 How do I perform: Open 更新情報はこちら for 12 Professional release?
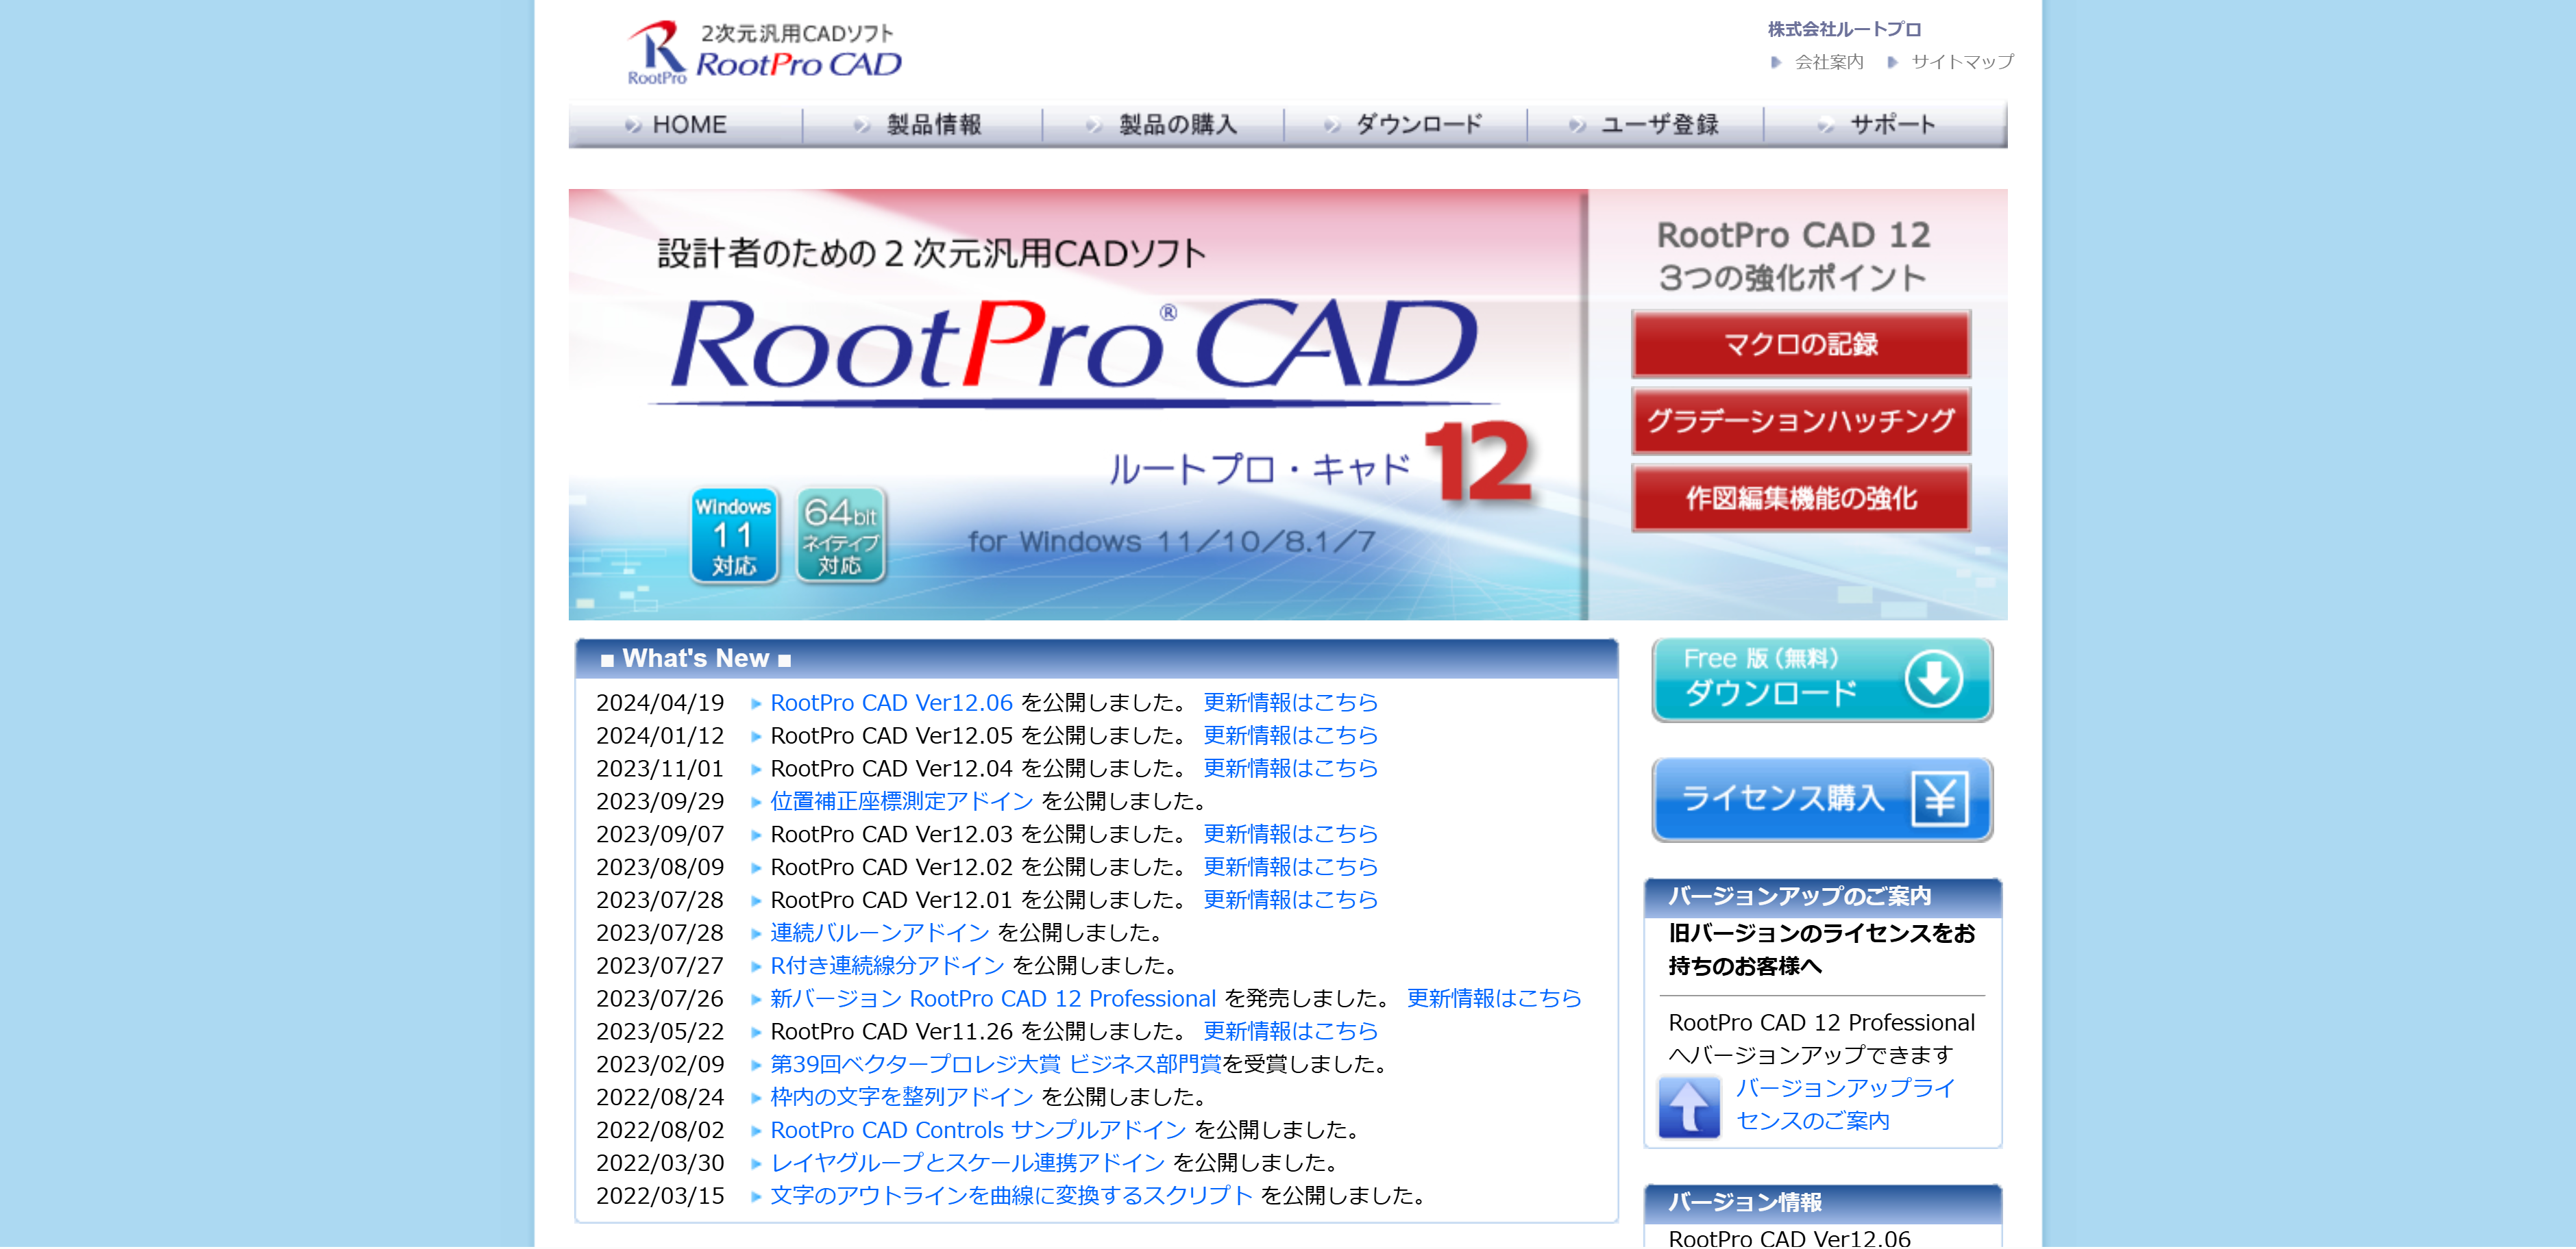1494,1000
